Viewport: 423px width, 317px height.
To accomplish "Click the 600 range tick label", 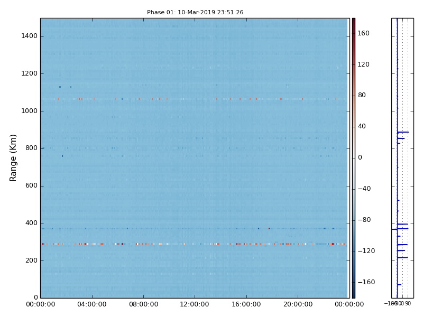I will point(31,185).
